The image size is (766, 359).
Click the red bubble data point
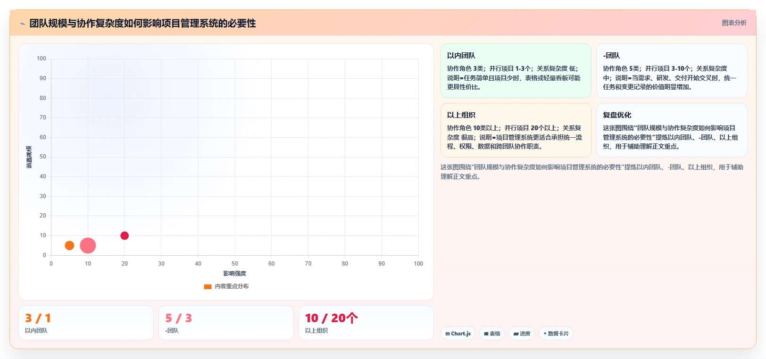[x=125, y=235]
